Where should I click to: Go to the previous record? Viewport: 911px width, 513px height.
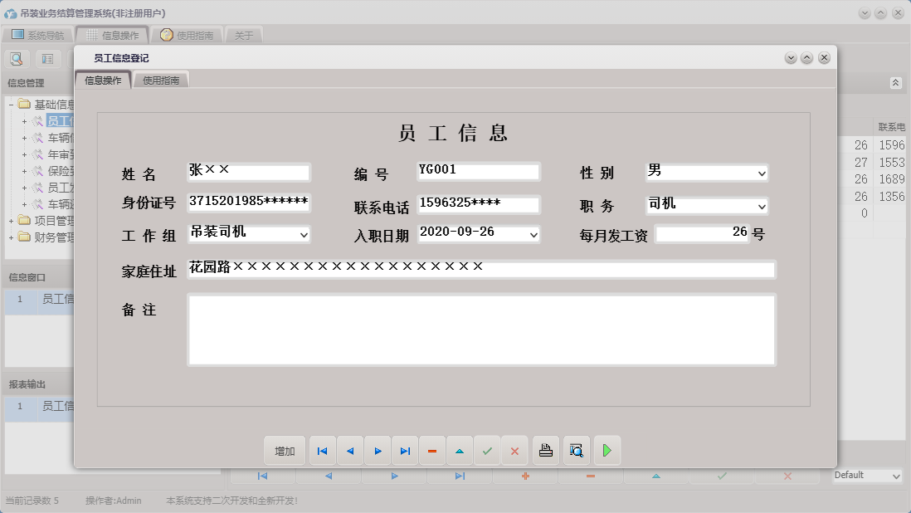349,450
